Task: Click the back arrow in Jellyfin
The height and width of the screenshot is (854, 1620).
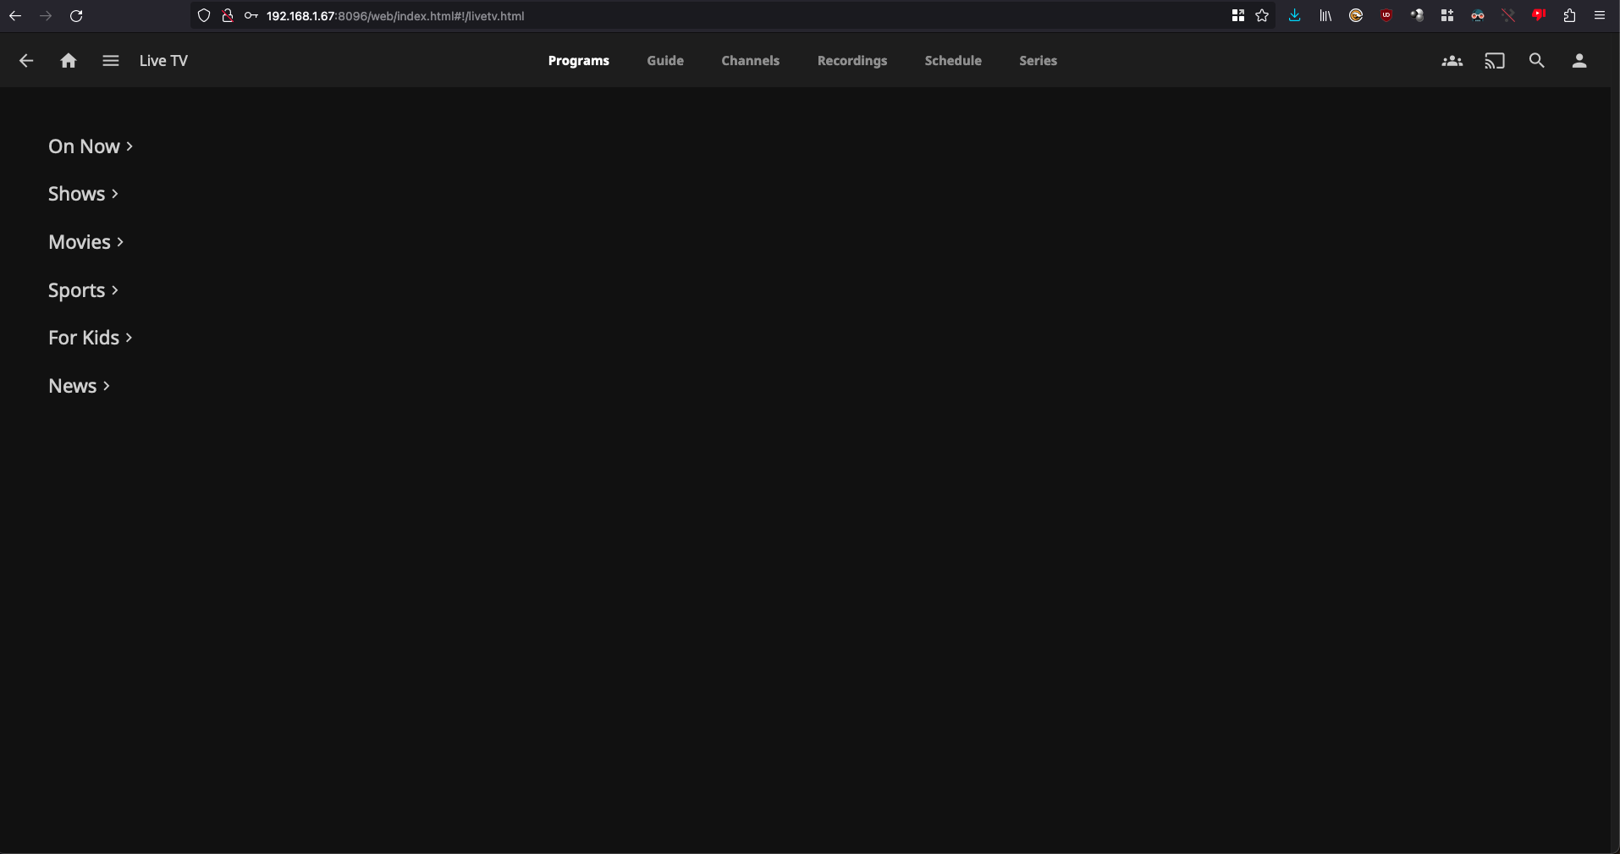Action: [x=26, y=61]
